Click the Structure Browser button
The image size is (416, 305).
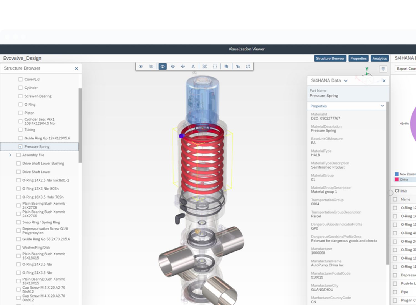click(x=330, y=59)
